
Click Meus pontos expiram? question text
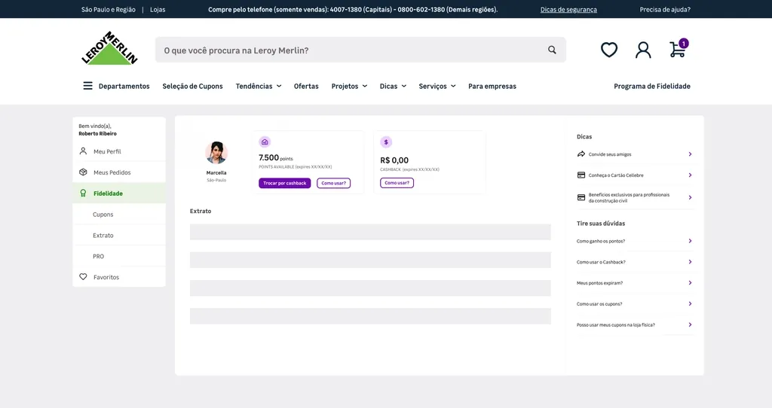click(x=599, y=282)
